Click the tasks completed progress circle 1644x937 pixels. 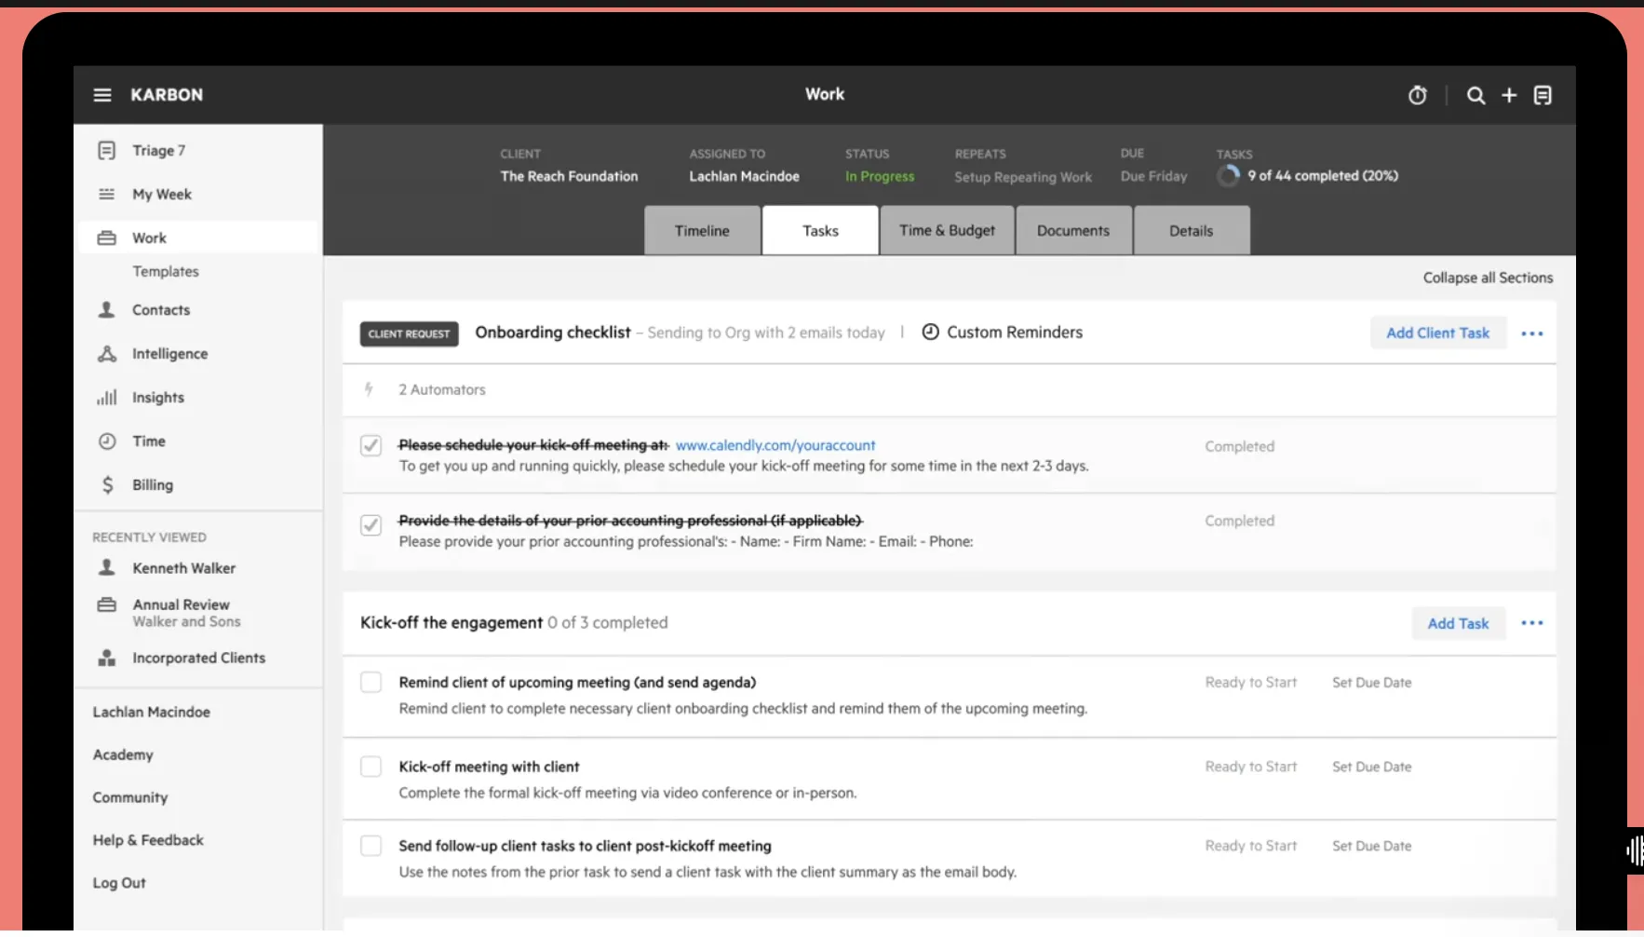(1229, 176)
